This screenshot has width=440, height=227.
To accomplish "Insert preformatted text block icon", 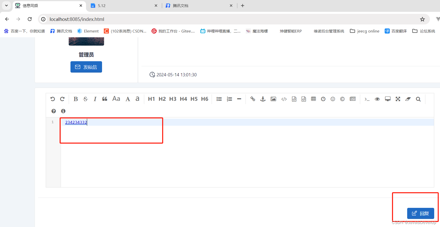I will click(x=294, y=99).
